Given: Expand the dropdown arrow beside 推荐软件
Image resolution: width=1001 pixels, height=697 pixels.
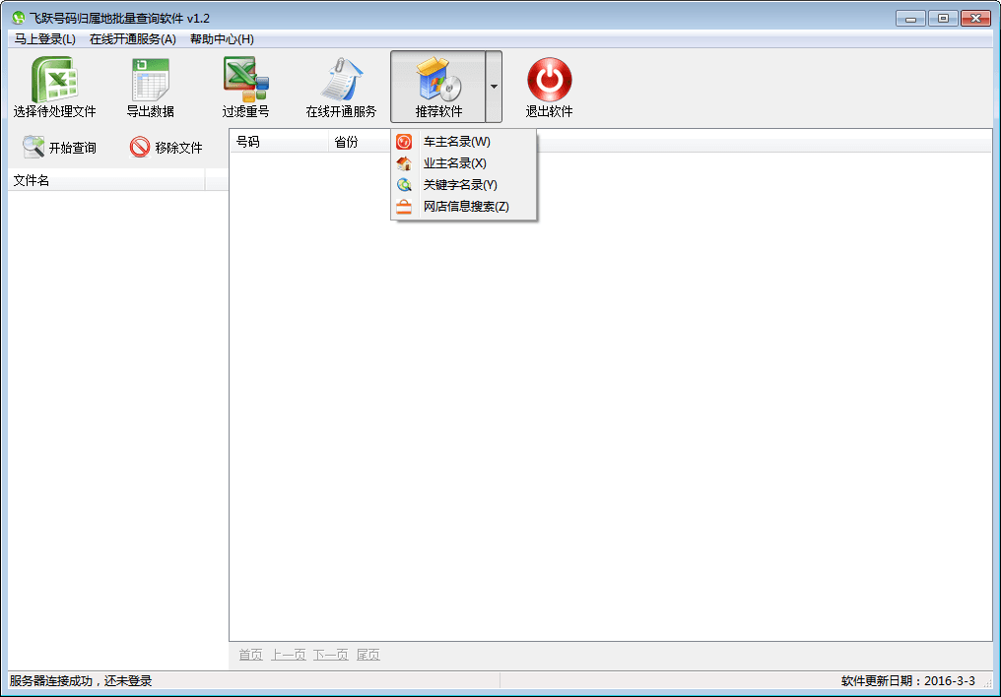Looking at the screenshot, I should (494, 87).
